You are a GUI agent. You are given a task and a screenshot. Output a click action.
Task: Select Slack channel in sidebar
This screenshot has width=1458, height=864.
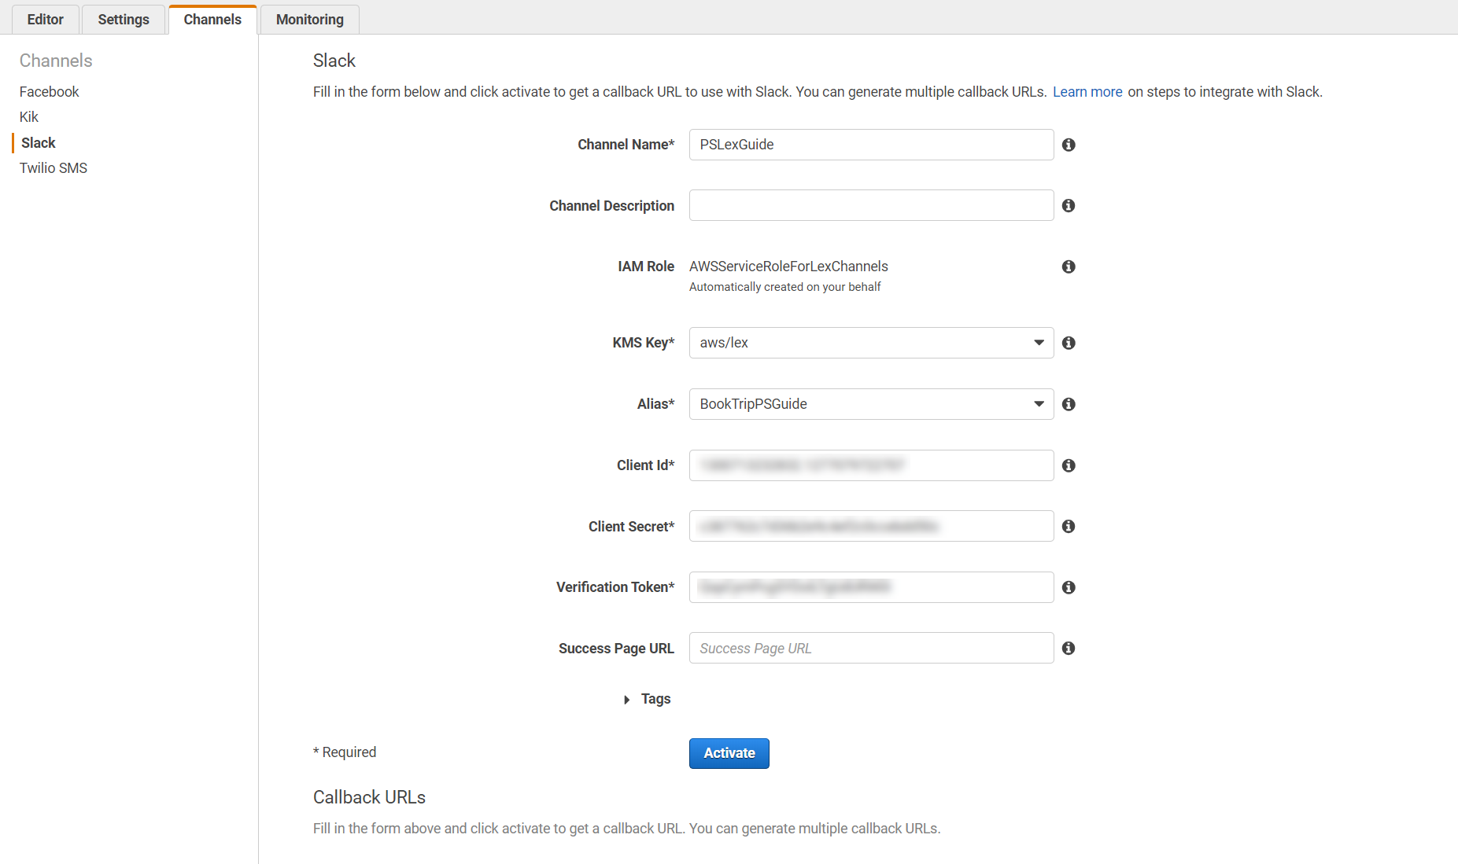[39, 143]
